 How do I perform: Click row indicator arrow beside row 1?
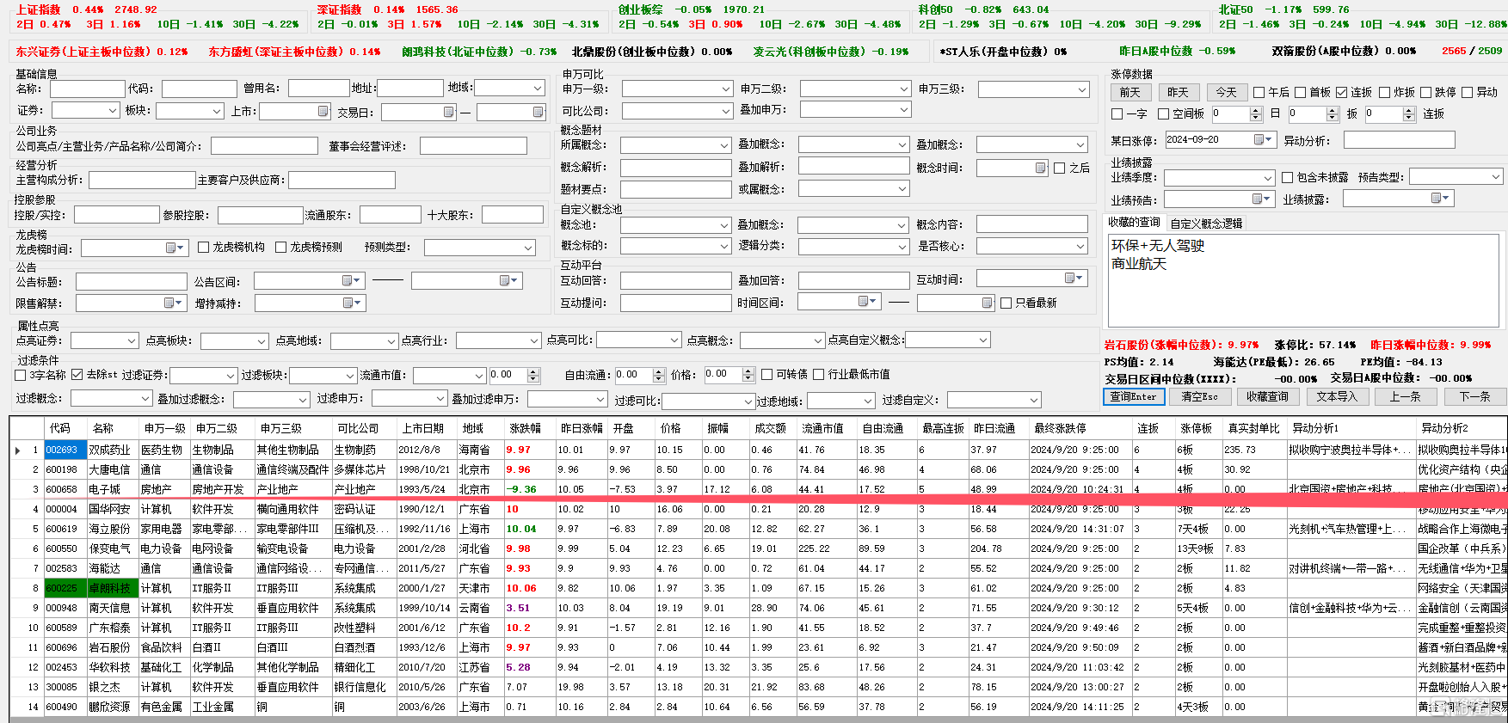tap(17, 450)
